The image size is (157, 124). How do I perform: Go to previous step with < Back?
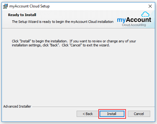[87, 114]
